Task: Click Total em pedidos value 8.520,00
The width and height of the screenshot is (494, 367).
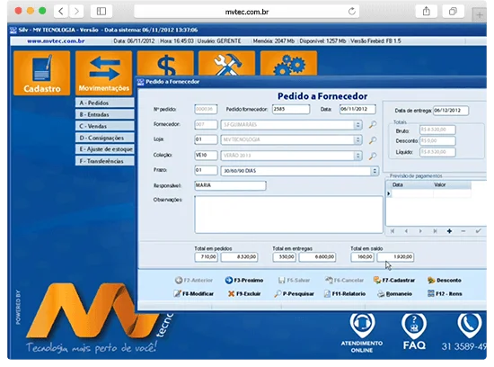Action: (239, 257)
